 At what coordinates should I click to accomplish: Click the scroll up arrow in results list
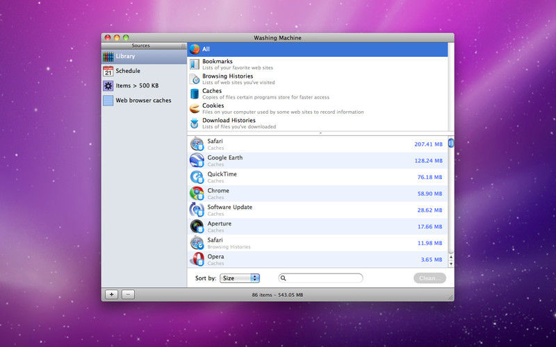tap(450, 257)
